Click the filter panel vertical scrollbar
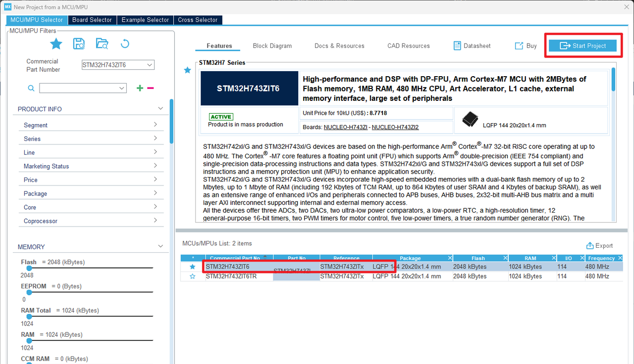The width and height of the screenshot is (634, 364). 171,121
